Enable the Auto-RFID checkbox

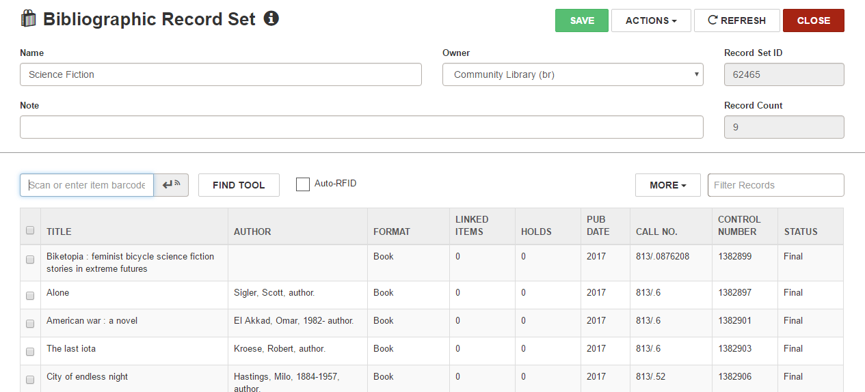coord(303,184)
